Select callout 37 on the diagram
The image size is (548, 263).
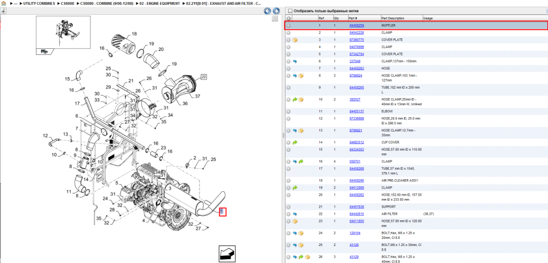pyautogui.click(x=197, y=96)
